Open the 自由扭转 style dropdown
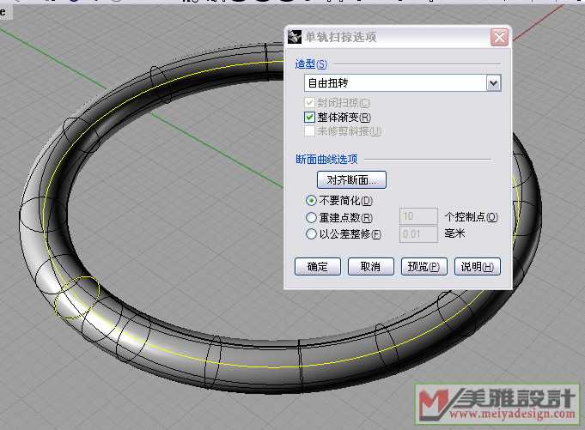 [493, 83]
